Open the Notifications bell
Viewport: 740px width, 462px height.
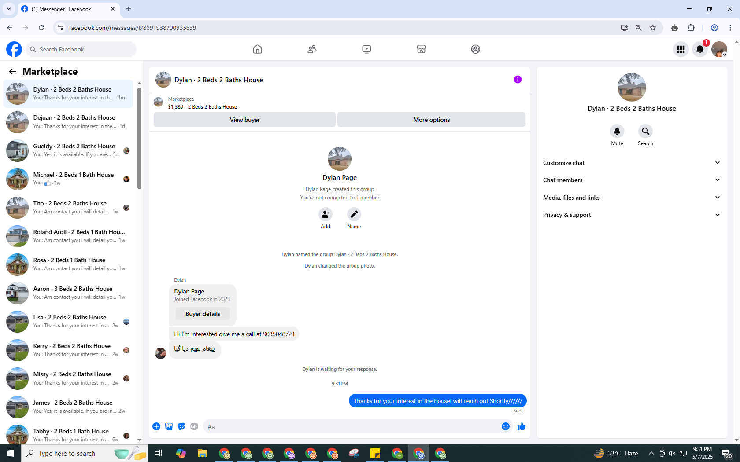coord(700,49)
